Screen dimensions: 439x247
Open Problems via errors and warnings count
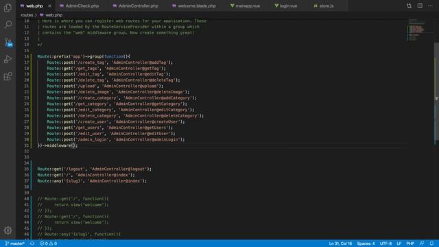(x=49, y=244)
